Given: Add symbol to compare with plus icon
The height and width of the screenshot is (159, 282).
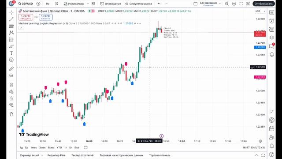Looking at the screenshot, I should click(38, 4).
